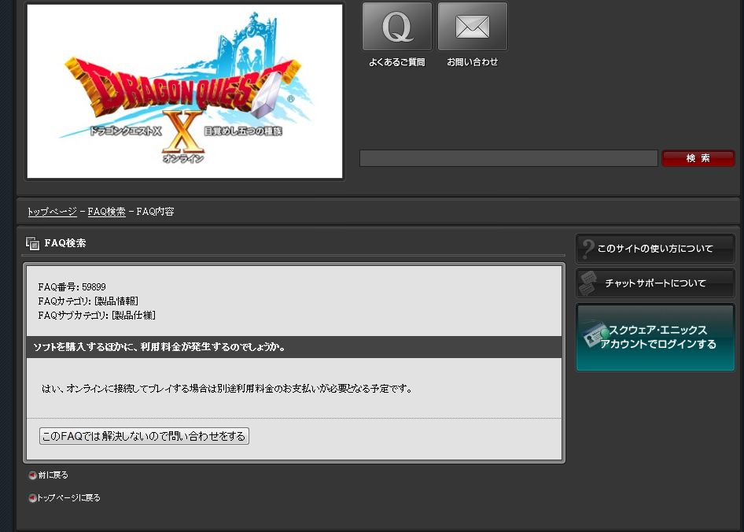Click the answer text はい、オンラインに接続して
The height and width of the screenshot is (532, 744).
227,389
